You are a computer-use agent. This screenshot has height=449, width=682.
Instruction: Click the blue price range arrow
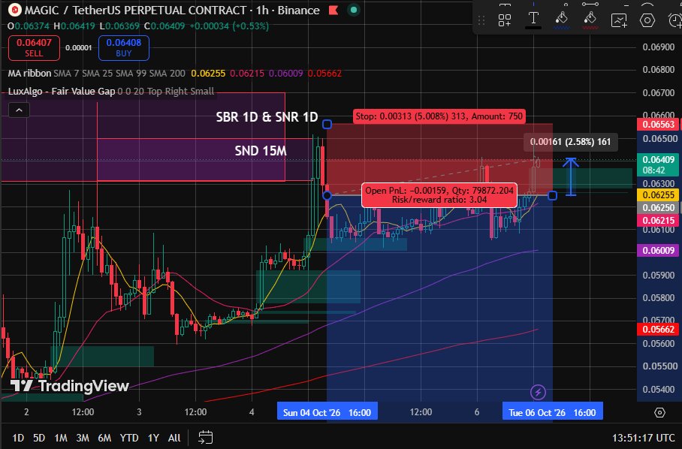[x=571, y=176]
